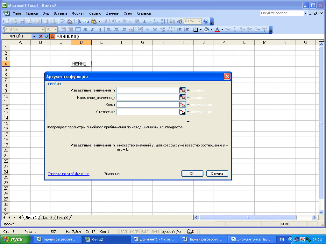Toggle Underline Ч formatting
This screenshot has width=326, height=244.
pos(100,30)
